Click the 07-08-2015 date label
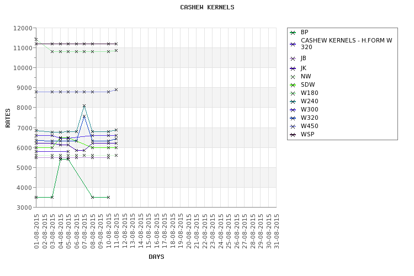Screen dimensions: 414x276 [84, 231]
